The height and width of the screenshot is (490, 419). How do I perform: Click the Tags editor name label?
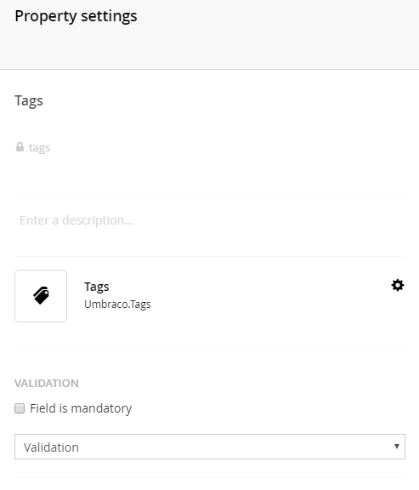tap(97, 287)
